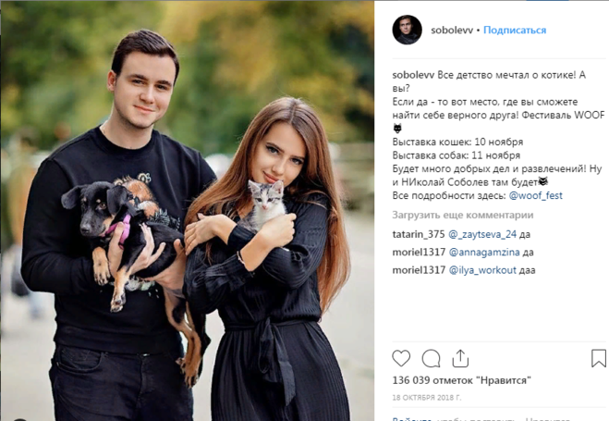Open comments via speech bubble icon
This screenshot has height=421, width=609.
coord(432,358)
